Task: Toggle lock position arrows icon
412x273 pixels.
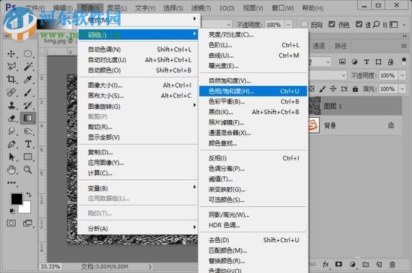Action: [333, 89]
